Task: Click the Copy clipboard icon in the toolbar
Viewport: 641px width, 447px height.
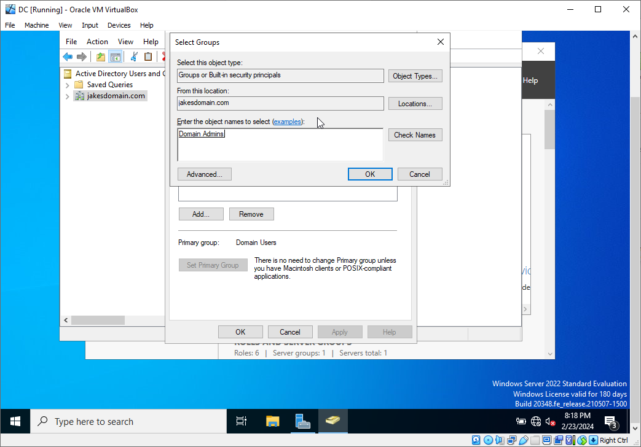Action: click(x=148, y=56)
